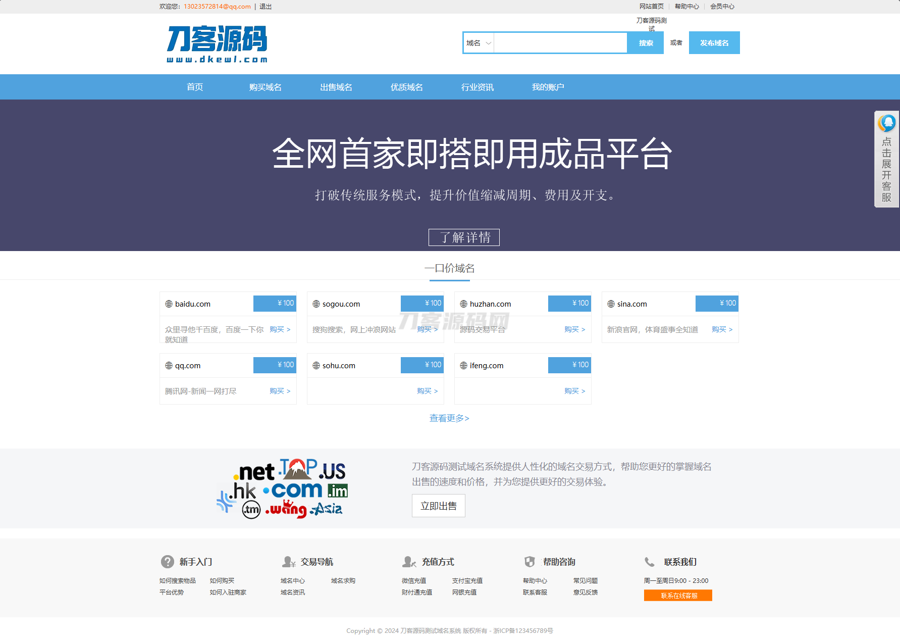Click the 充值方式 money icon in footer

point(409,562)
